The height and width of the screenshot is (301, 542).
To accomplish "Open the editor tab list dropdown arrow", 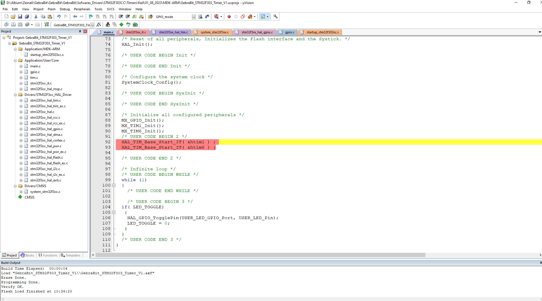I will (x=540, y=32).
